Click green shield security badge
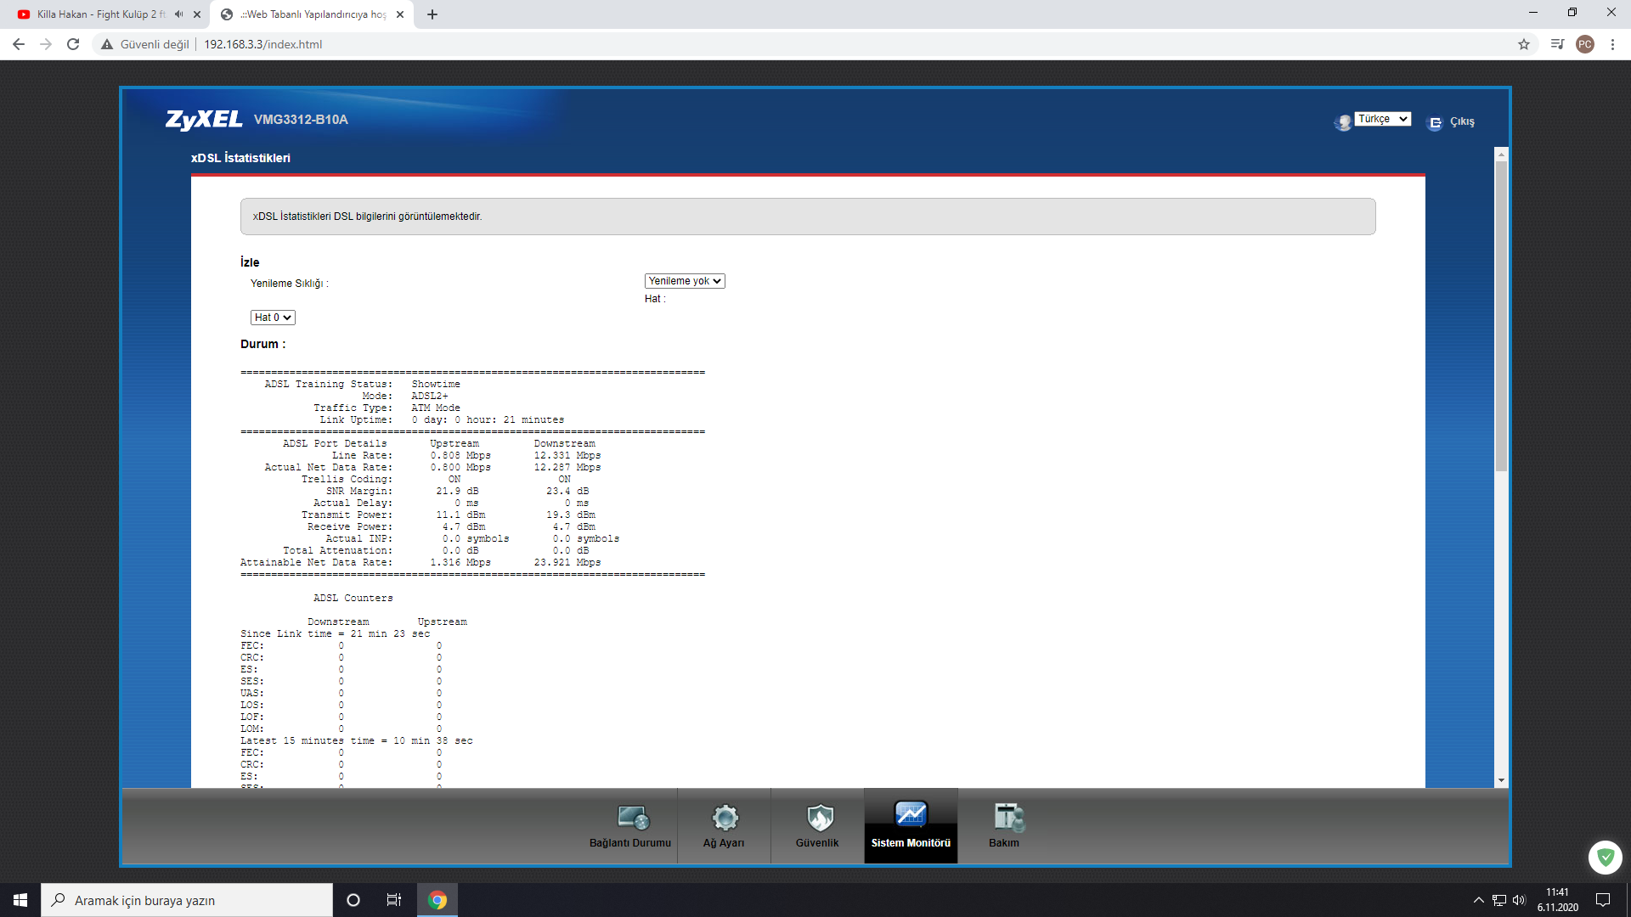 pyautogui.click(x=1605, y=858)
